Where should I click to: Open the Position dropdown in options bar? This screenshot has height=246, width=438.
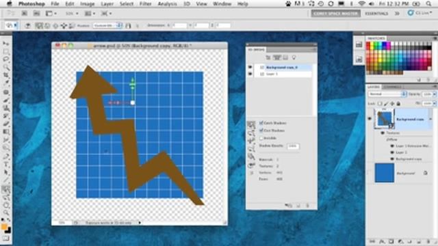[108, 25]
